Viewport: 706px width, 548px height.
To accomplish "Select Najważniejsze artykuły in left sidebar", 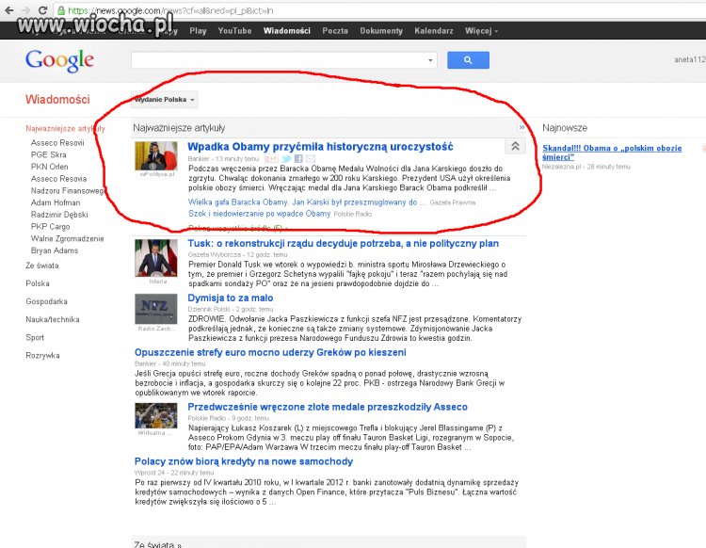I will [x=65, y=128].
